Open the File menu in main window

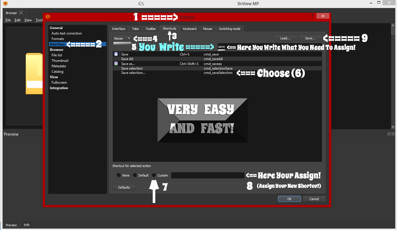pyautogui.click(x=8, y=20)
